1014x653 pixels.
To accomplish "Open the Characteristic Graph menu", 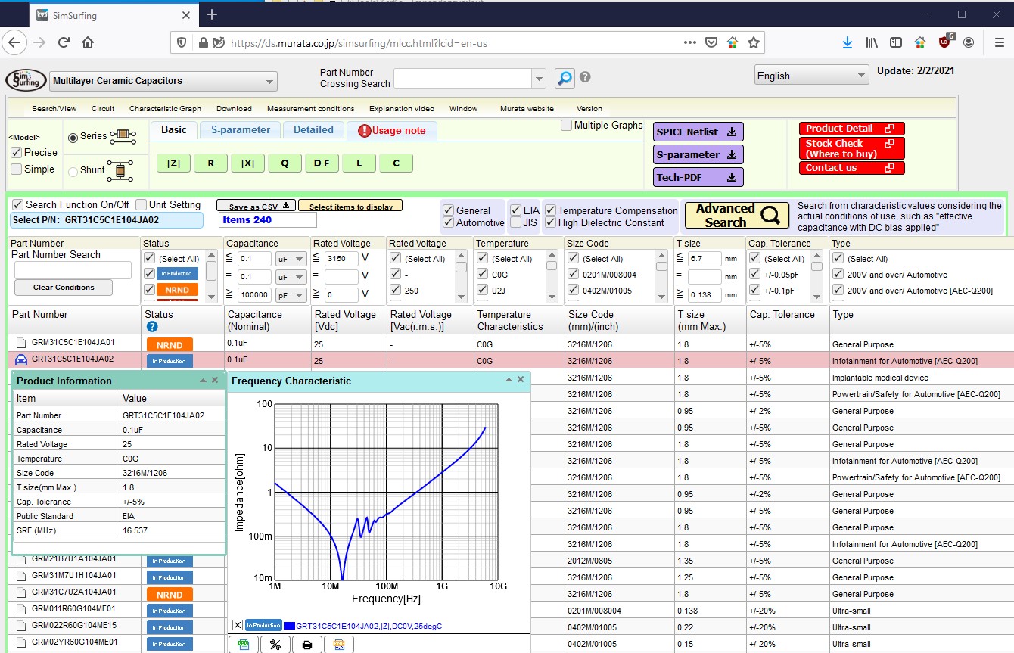I will point(165,108).
